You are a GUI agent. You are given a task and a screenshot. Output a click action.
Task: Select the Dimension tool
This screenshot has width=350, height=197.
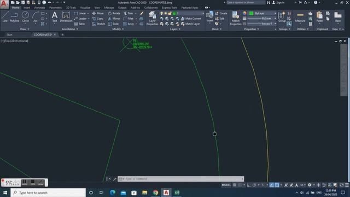click(x=66, y=17)
